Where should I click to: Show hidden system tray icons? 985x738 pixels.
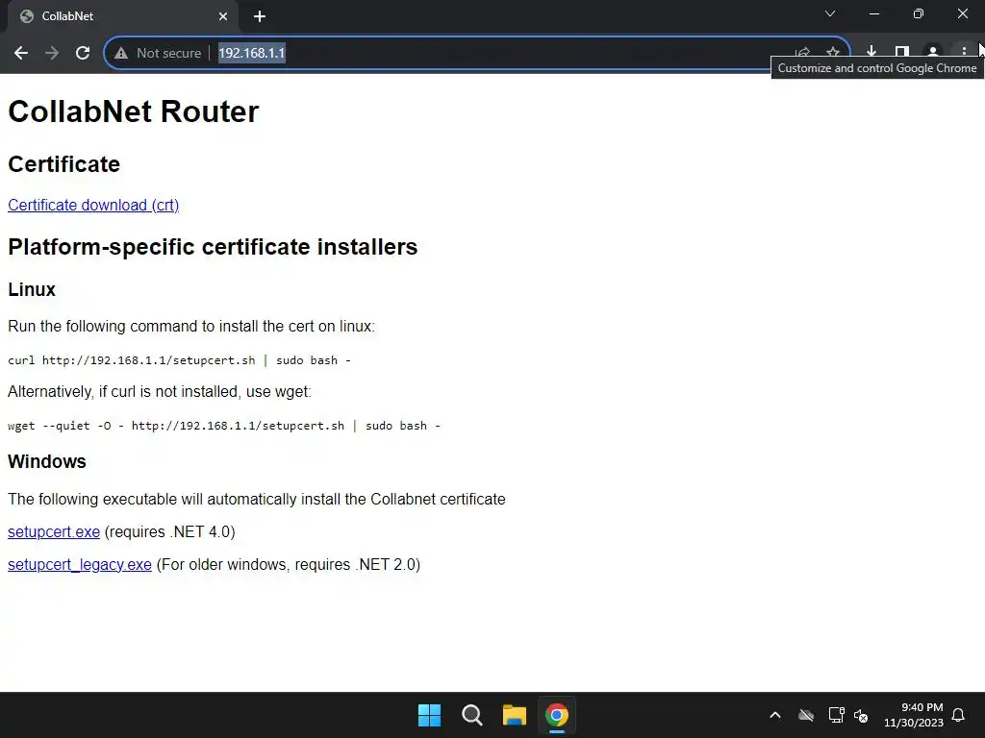click(x=775, y=715)
